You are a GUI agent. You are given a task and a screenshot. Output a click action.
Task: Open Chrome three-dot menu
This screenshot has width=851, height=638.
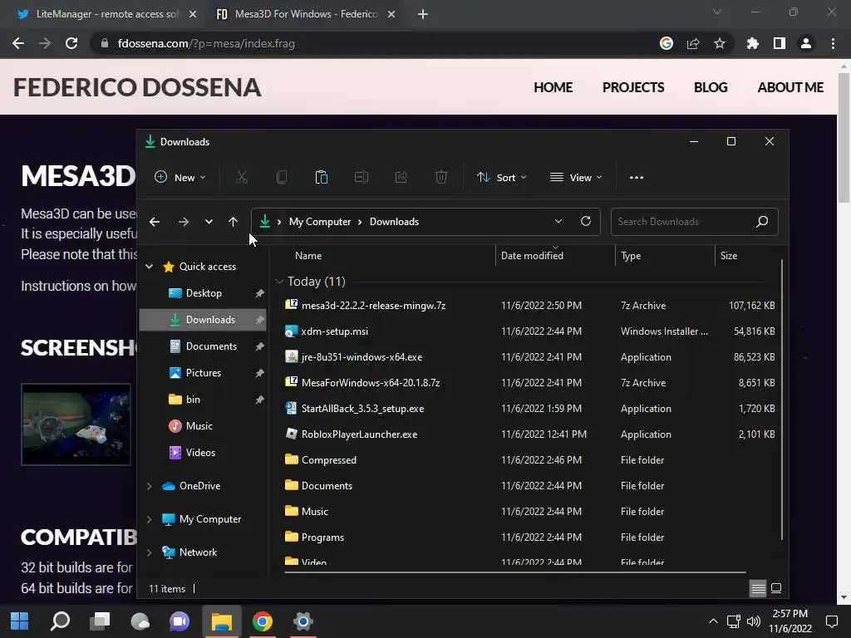coord(833,43)
